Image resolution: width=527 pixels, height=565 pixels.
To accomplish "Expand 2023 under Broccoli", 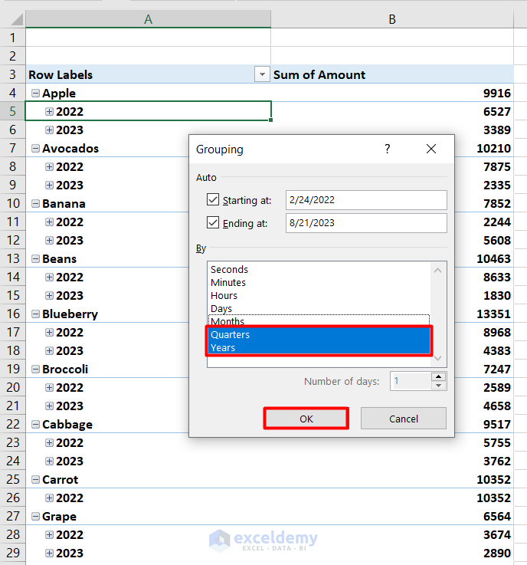I will point(49,406).
